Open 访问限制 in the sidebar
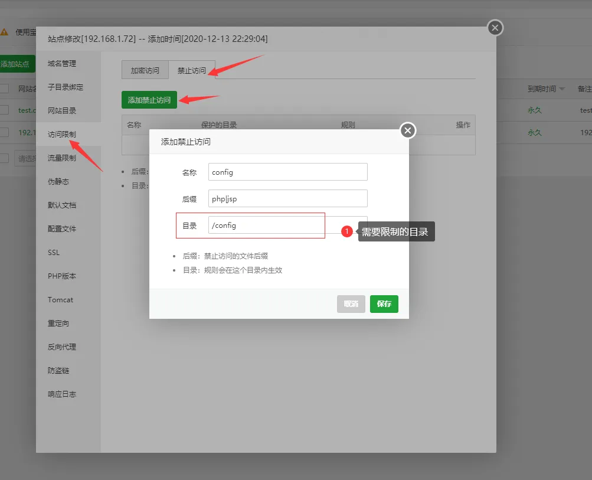The image size is (592, 480). click(x=62, y=134)
